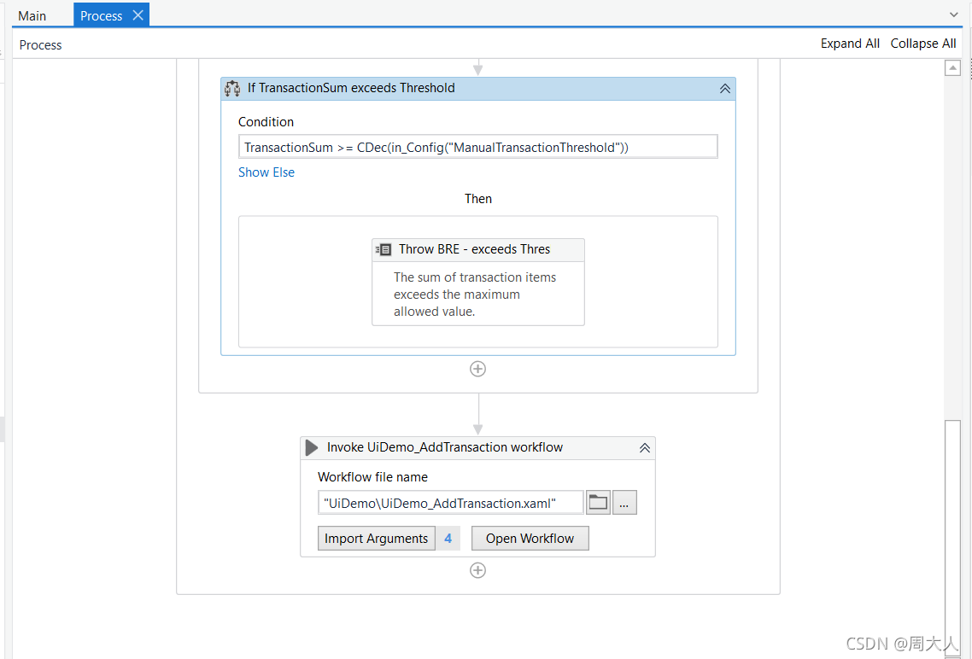Collapse the If TransactionSum exceeds Threshold activity
972x659 pixels.
(x=724, y=88)
